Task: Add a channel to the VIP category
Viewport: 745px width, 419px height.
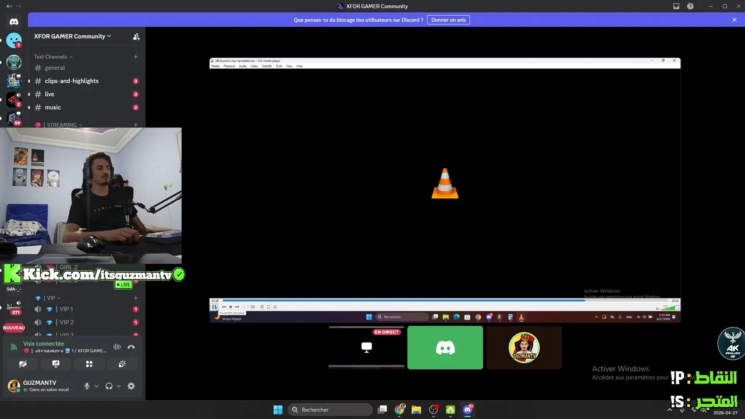Action: (136, 298)
